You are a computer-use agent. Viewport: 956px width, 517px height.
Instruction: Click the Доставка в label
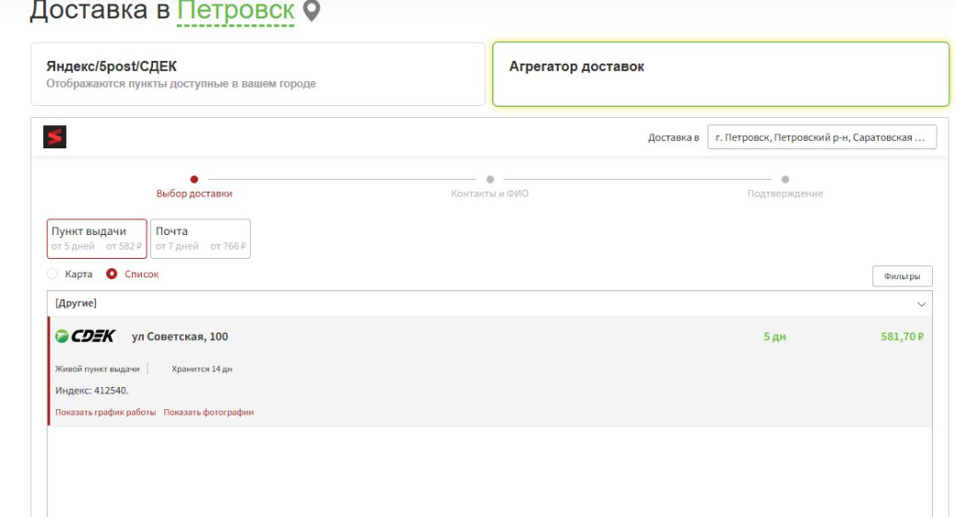pos(674,137)
